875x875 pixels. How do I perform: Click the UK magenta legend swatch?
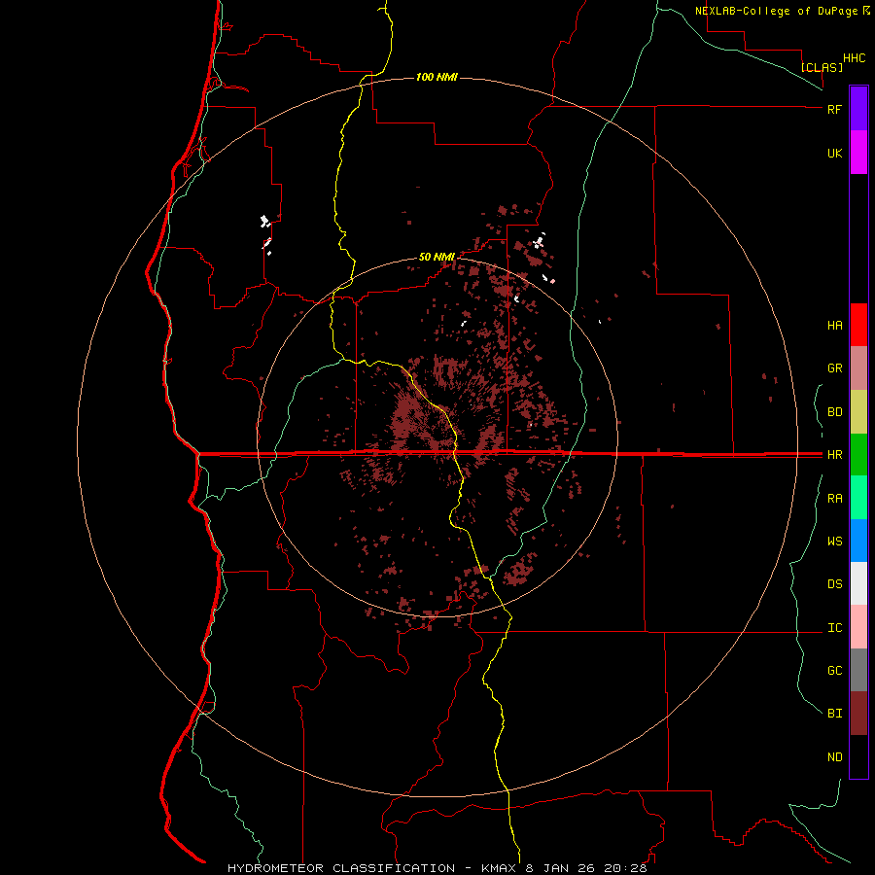click(858, 153)
